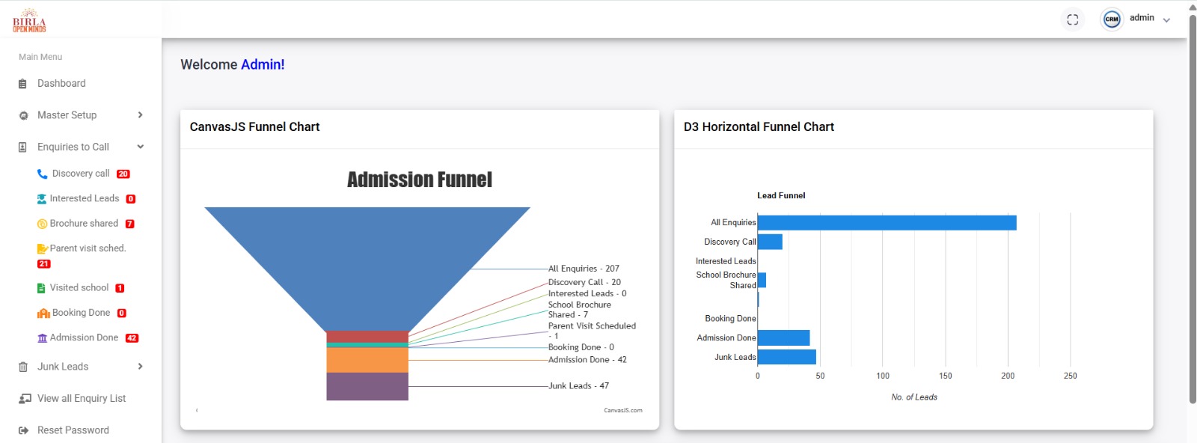Click the Reset Password icon
The image size is (1197, 443).
(x=23, y=430)
